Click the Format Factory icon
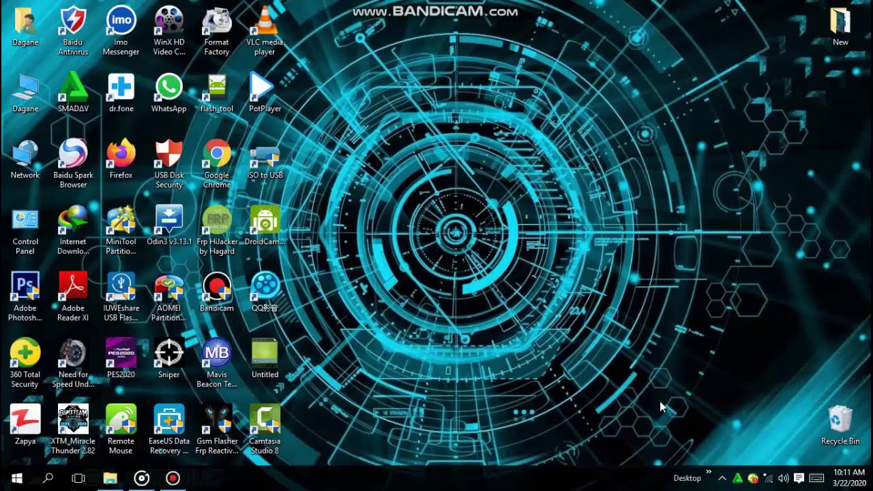The height and width of the screenshot is (491, 873). pos(217,31)
